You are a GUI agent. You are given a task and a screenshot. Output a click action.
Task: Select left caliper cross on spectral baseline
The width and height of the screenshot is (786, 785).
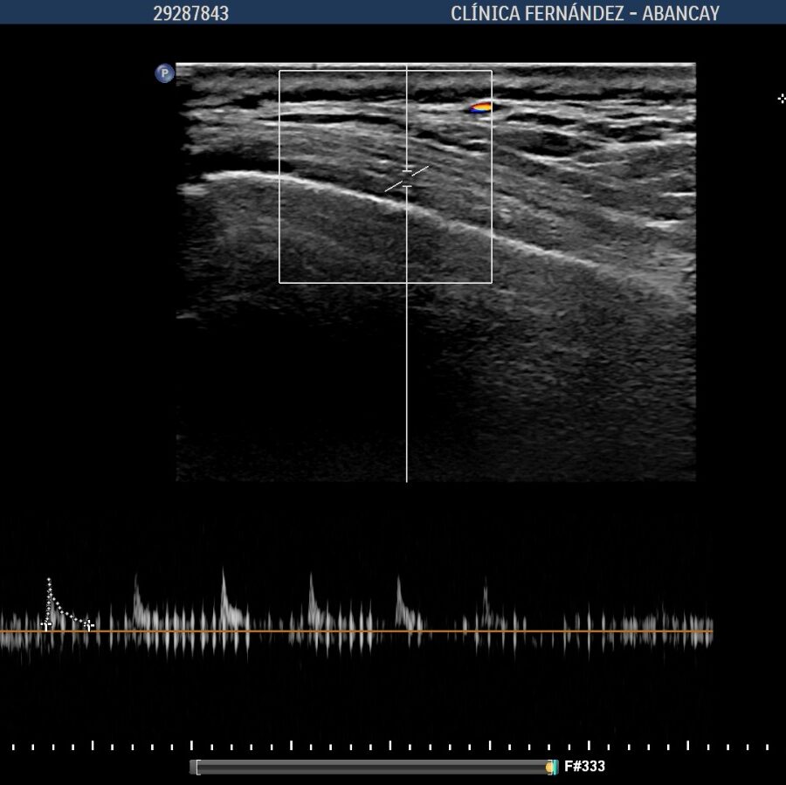(x=47, y=624)
